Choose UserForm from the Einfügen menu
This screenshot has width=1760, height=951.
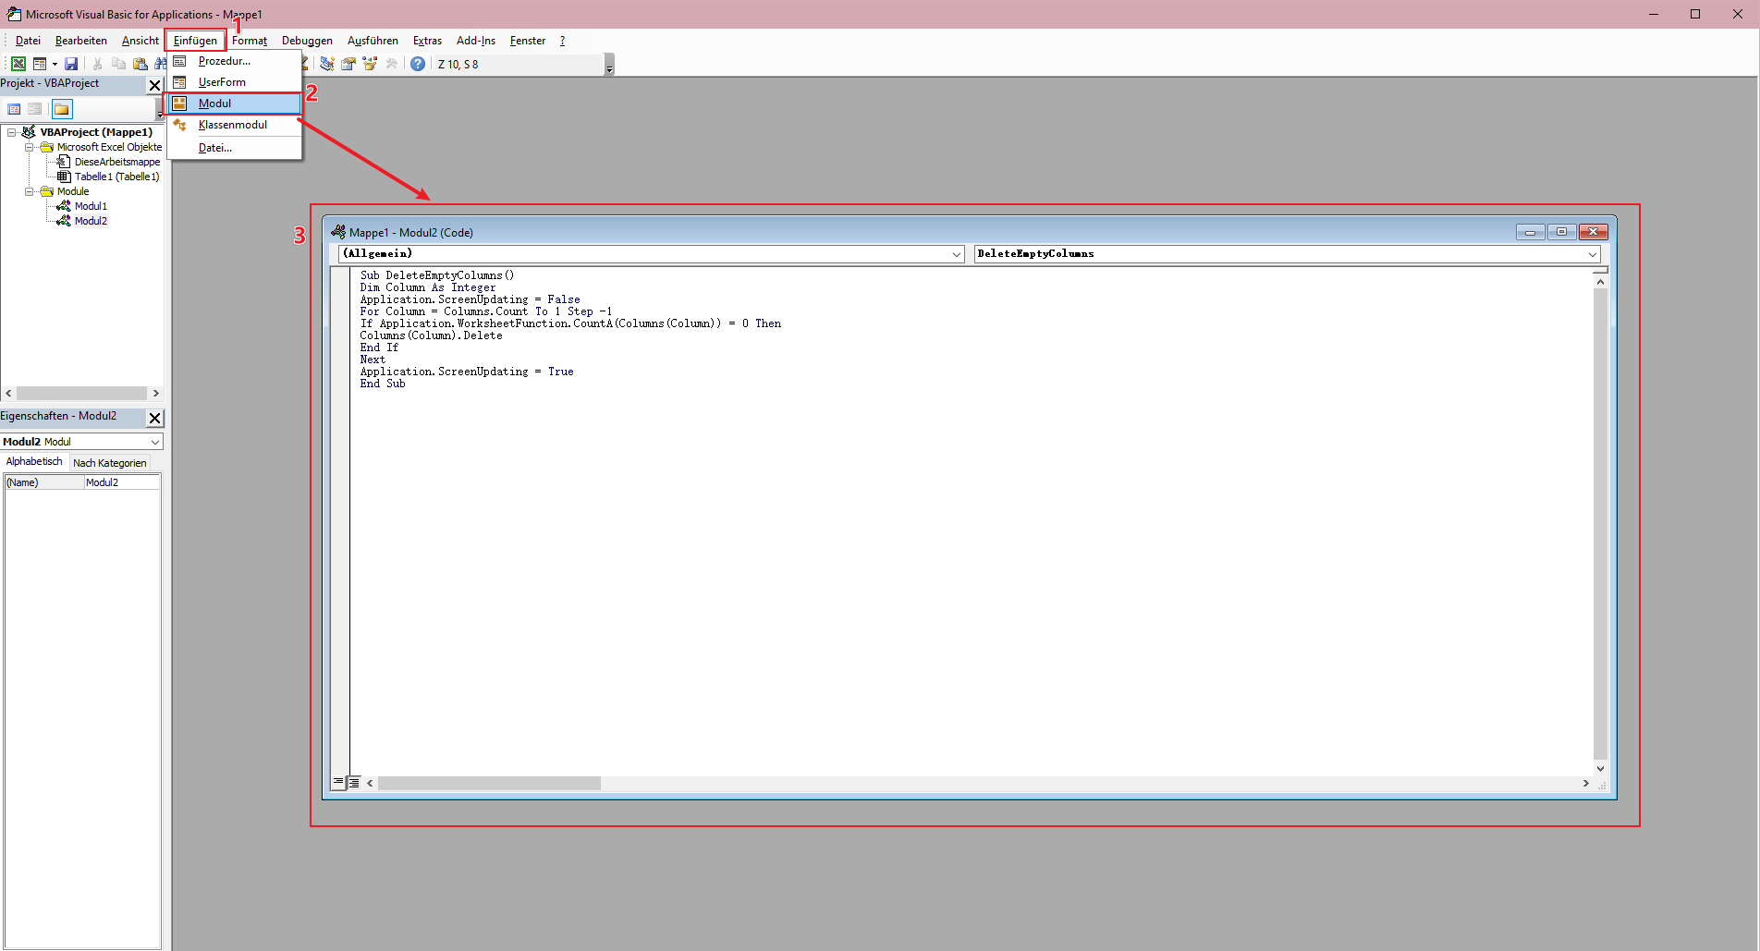tap(235, 82)
